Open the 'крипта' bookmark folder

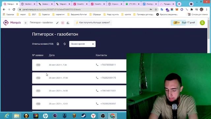[126, 15]
